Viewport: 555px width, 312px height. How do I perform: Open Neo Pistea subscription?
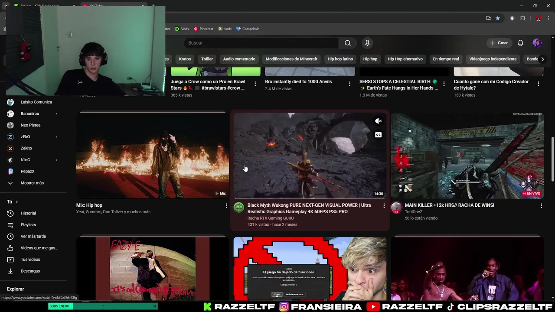tap(33, 125)
